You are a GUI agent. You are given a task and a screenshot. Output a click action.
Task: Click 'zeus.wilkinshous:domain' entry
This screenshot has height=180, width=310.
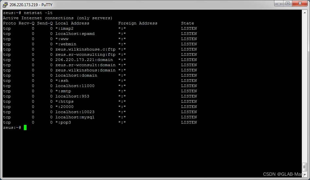85,70
